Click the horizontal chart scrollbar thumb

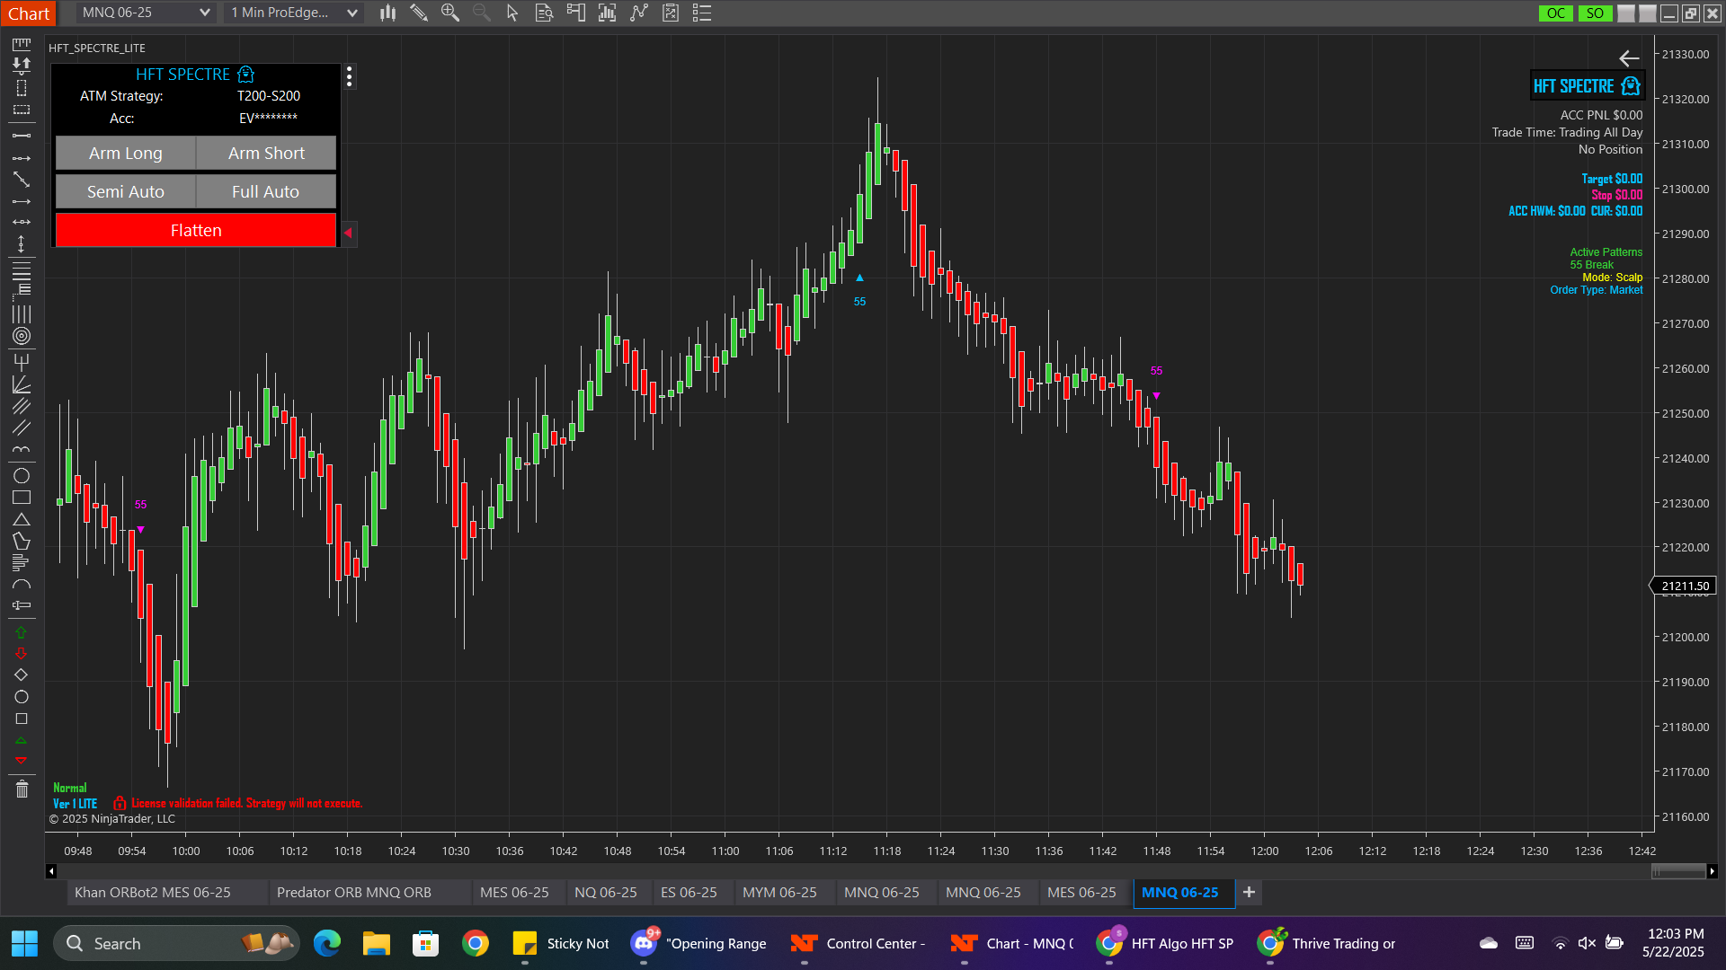[1678, 870]
